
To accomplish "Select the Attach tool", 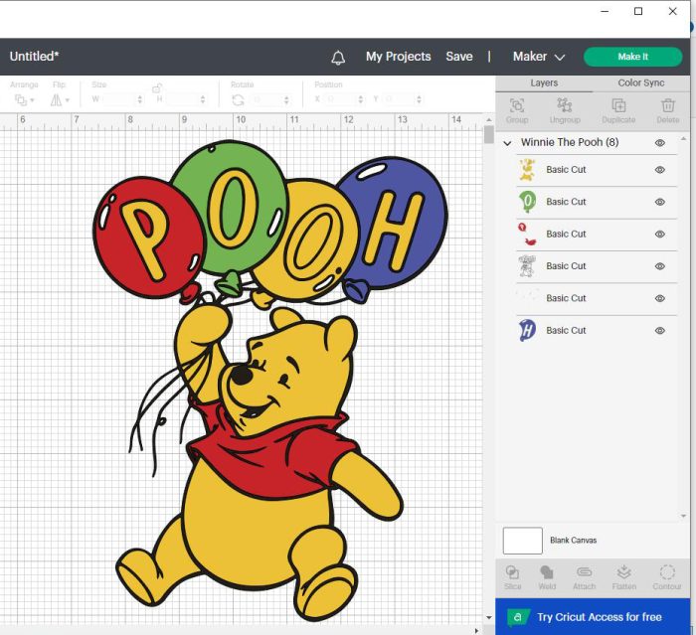I will point(585,572).
